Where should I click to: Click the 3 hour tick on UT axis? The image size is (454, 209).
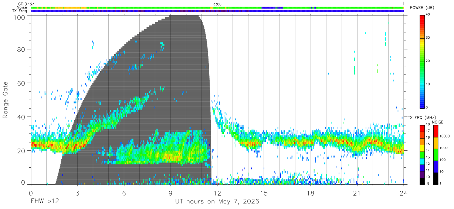(x=77, y=193)
